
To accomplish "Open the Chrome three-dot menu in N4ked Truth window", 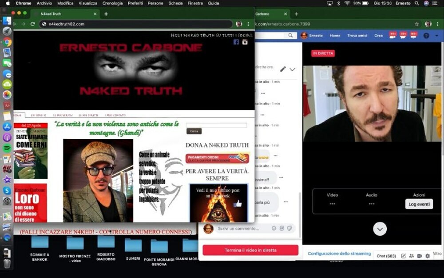I will (248, 24).
